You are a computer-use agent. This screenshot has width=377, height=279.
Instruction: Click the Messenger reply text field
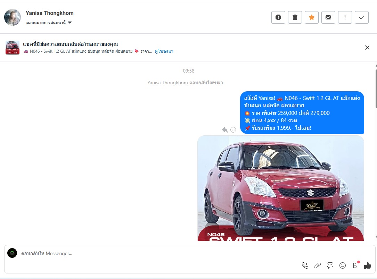[x=154, y=253]
